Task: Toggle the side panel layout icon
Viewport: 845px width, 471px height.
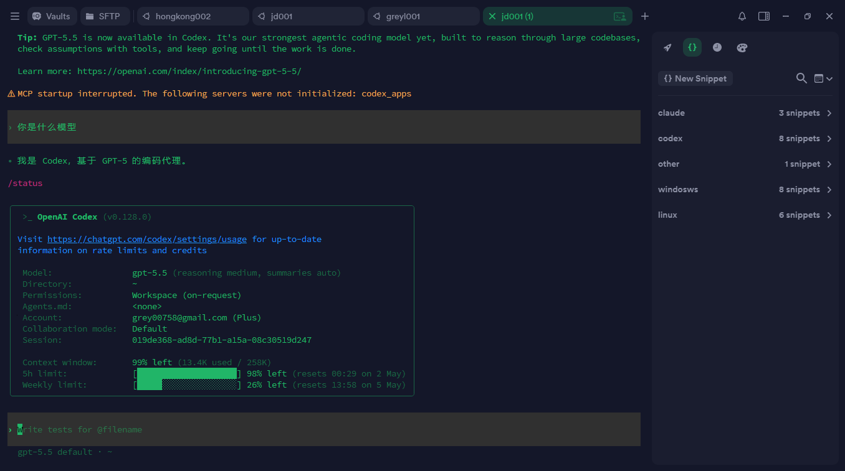Action: click(x=764, y=16)
